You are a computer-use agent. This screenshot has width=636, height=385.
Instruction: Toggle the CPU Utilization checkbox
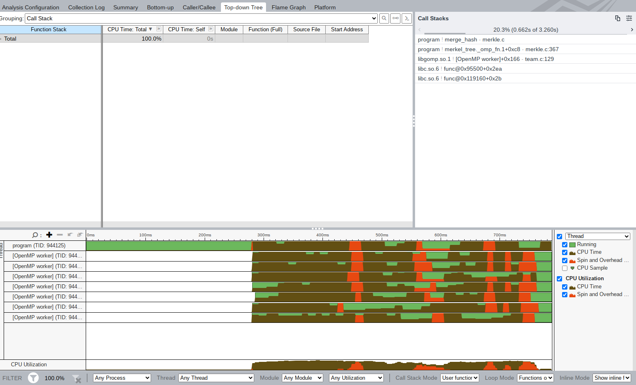coord(559,279)
